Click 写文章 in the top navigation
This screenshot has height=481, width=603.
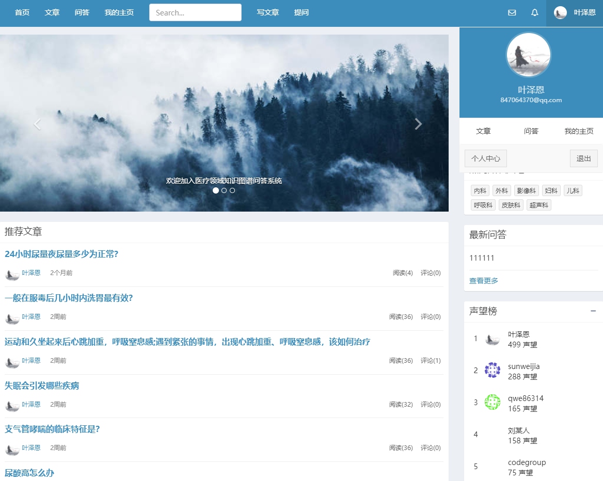[267, 13]
